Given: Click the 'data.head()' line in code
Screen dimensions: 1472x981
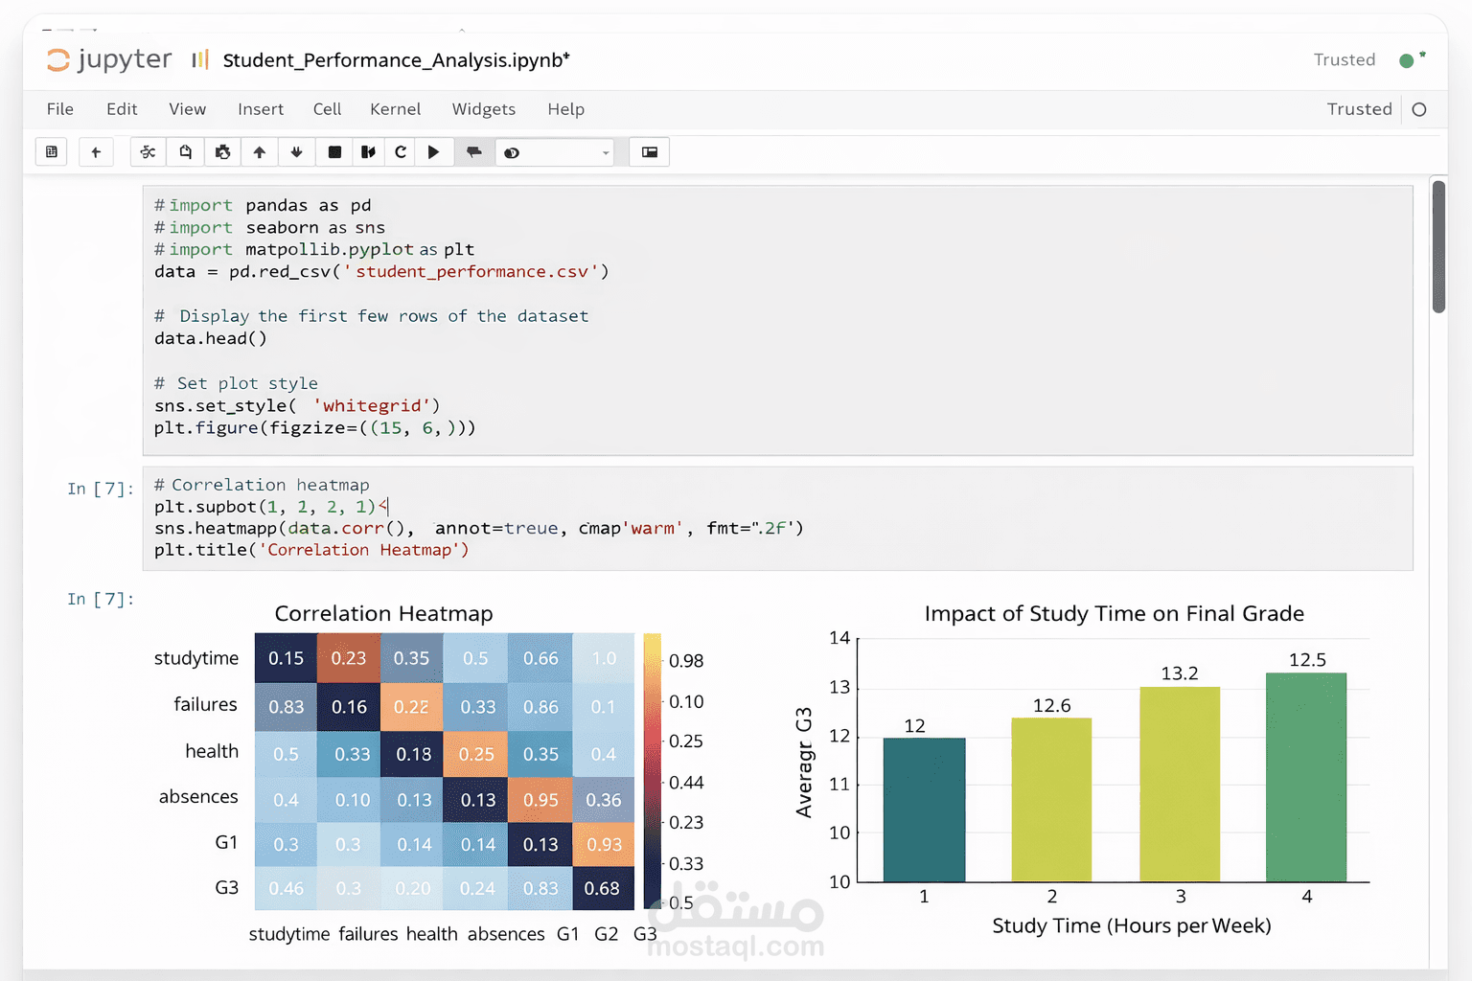Looking at the screenshot, I should tap(211, 338).
